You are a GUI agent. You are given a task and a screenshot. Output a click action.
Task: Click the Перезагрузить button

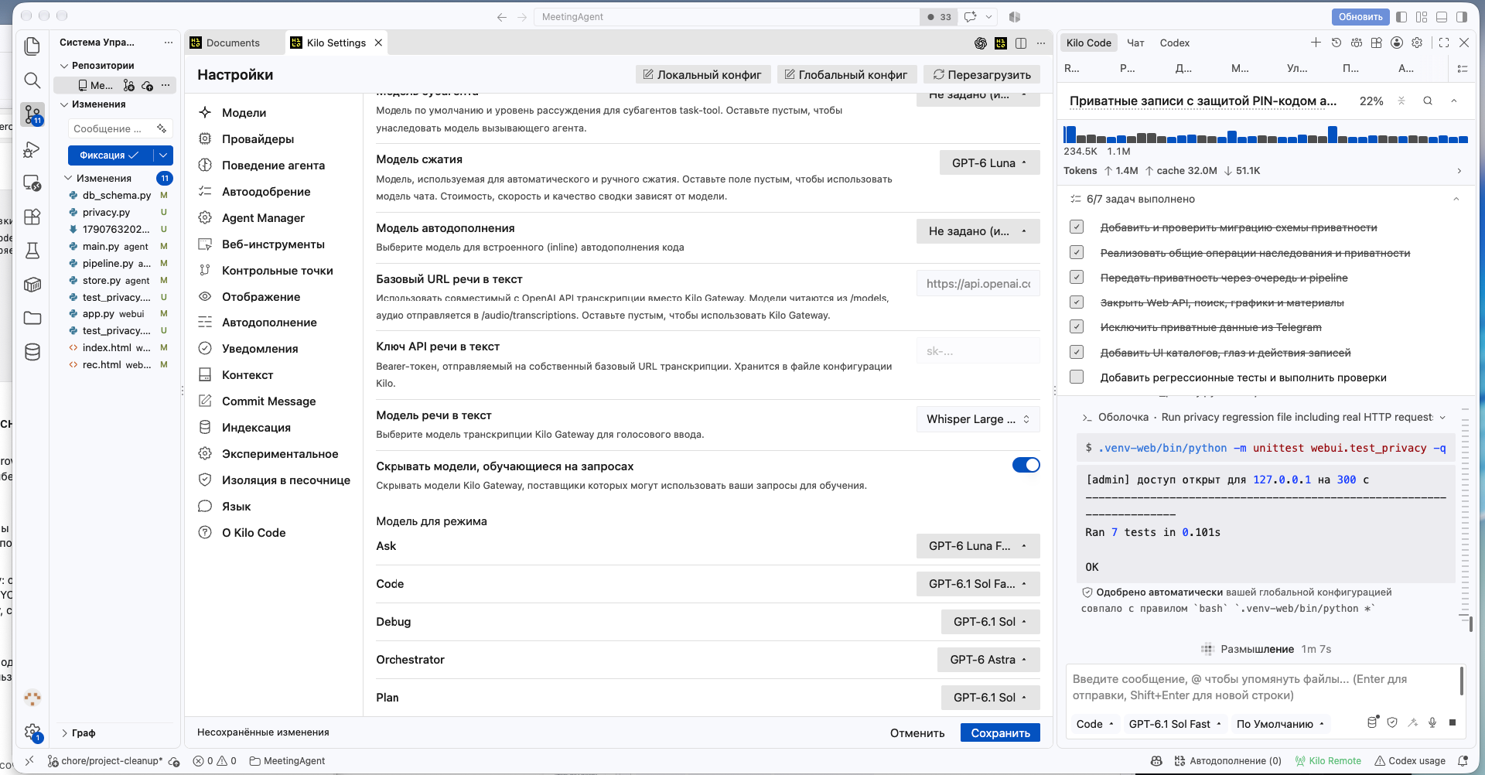(981, 75)
